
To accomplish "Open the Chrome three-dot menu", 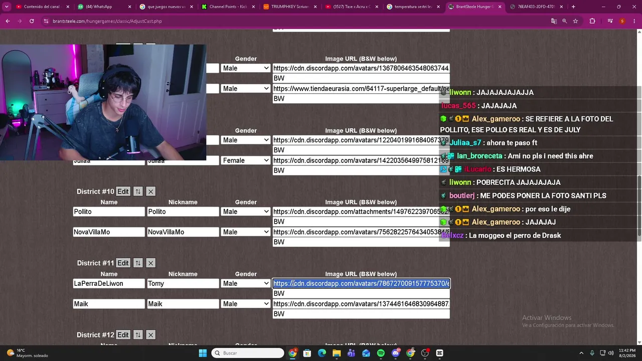I will pos(634,21).
